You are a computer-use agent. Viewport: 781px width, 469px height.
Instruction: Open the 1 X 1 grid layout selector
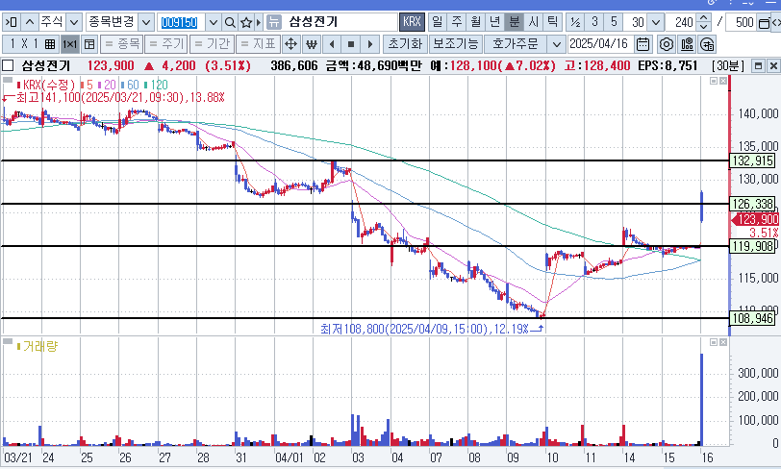31,44
